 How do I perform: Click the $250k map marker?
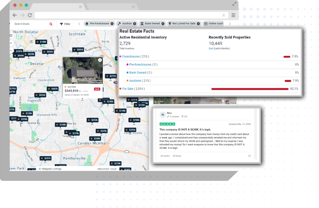pos(92,120)
